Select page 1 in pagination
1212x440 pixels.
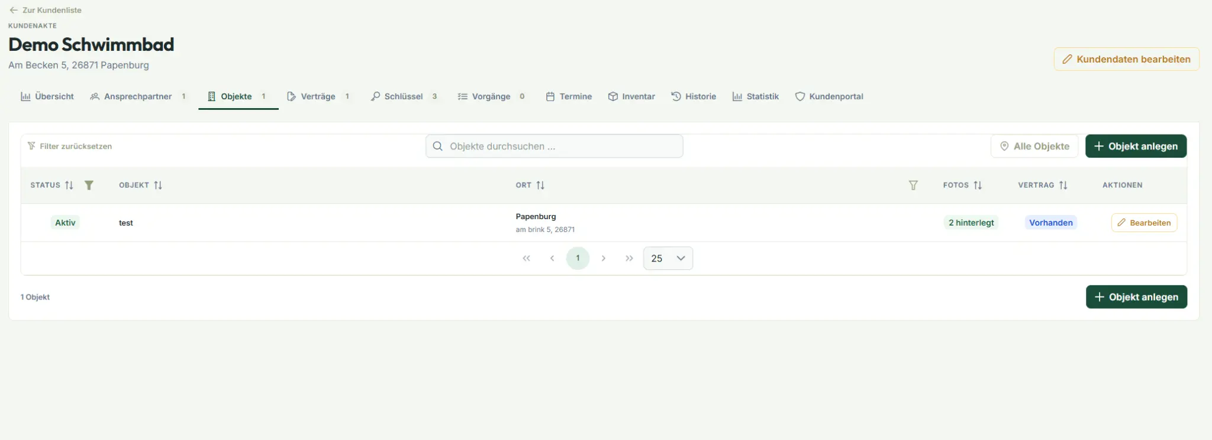click(578, 258)
